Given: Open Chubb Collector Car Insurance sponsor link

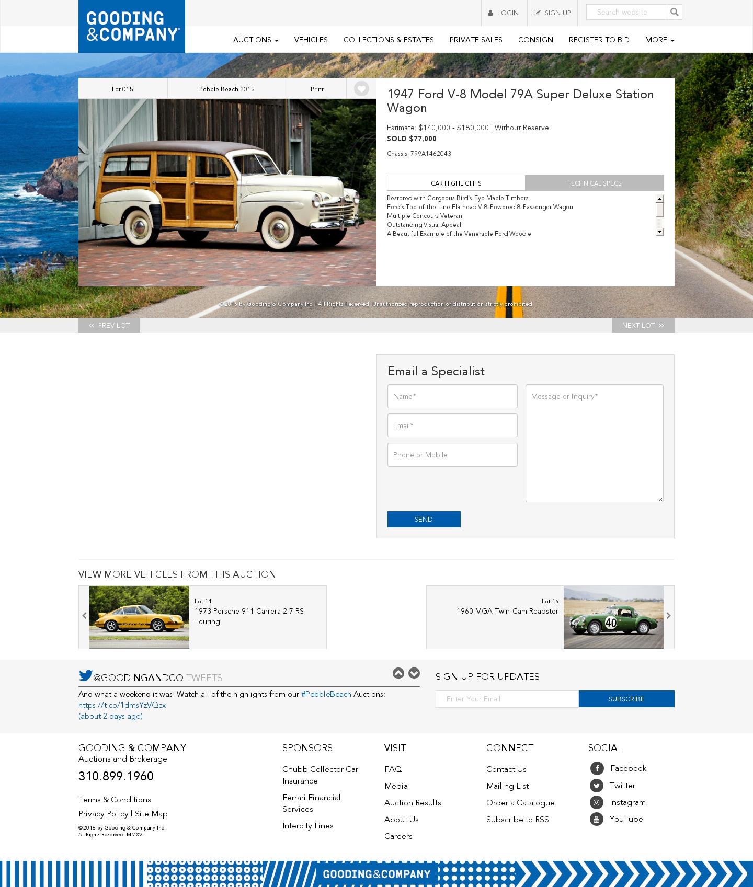Looking at the screenshot, I should [x=320, y=775].
